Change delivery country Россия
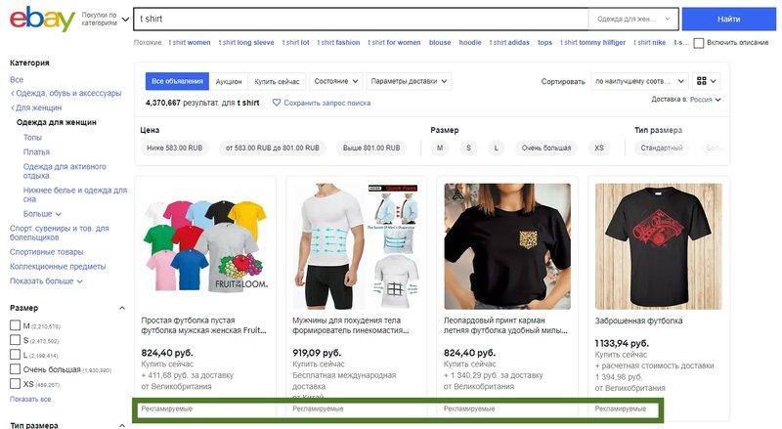 tap(705, 100)
